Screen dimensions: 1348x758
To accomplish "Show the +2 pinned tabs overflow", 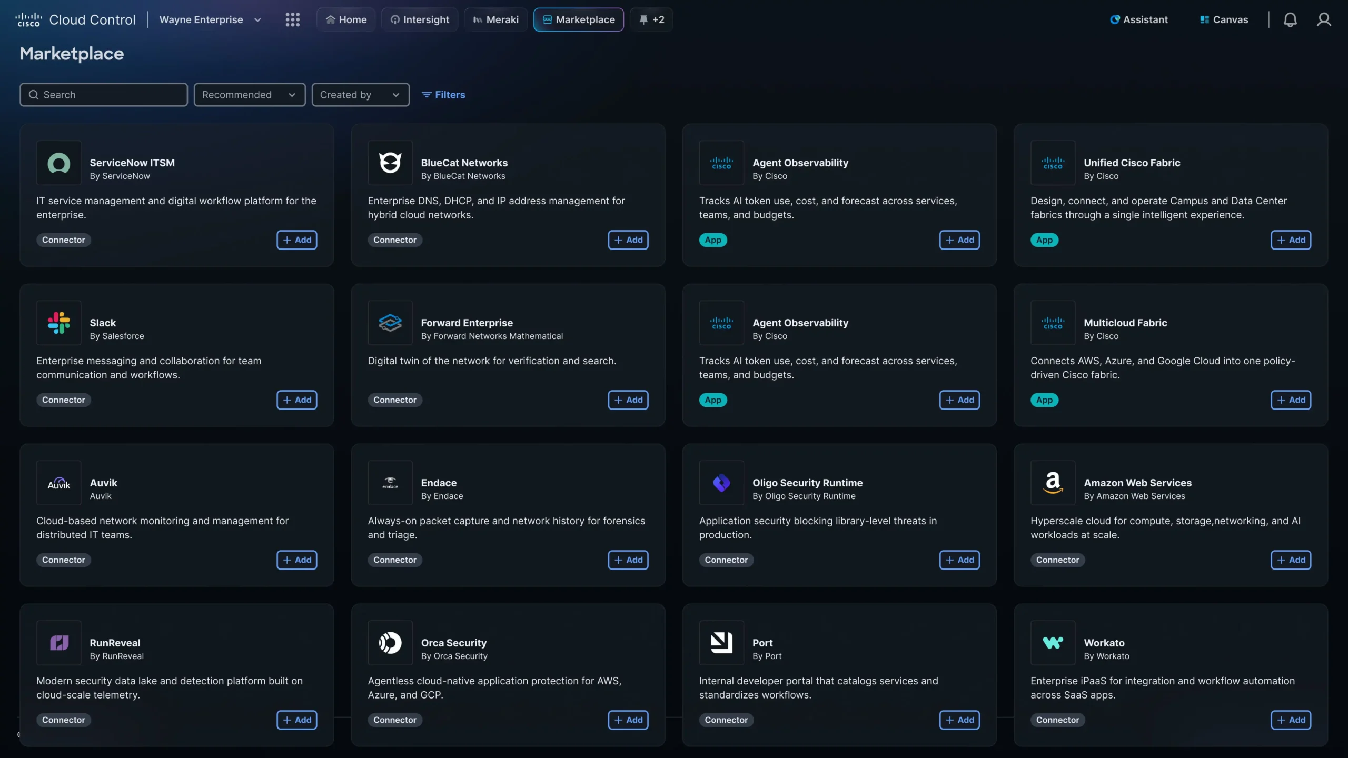I will [651, 19].
